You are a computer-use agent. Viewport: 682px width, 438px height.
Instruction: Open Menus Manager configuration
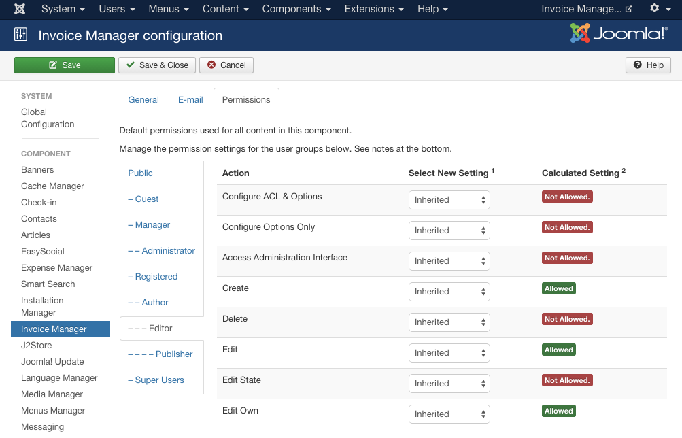pos(53,411)
